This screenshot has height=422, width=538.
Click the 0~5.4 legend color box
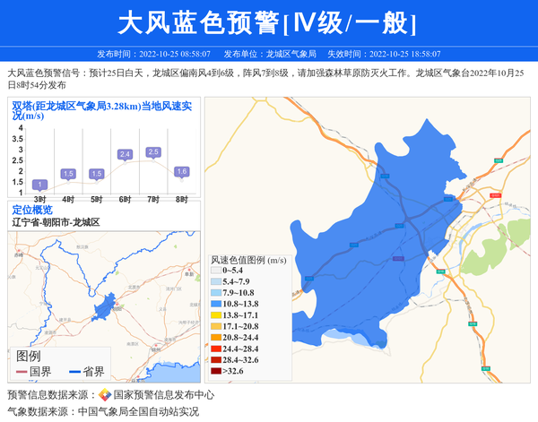215,270
